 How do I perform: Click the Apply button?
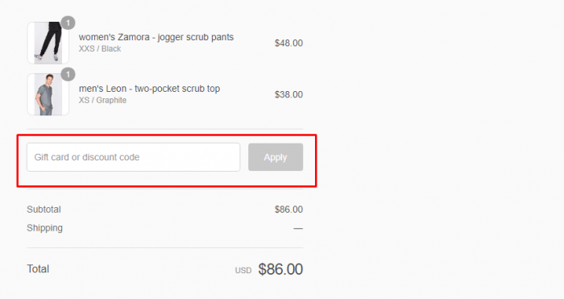point(276,157)
